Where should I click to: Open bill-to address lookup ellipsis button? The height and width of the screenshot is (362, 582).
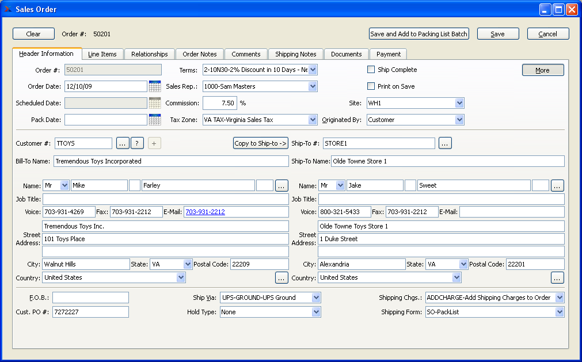pos(282,277)
